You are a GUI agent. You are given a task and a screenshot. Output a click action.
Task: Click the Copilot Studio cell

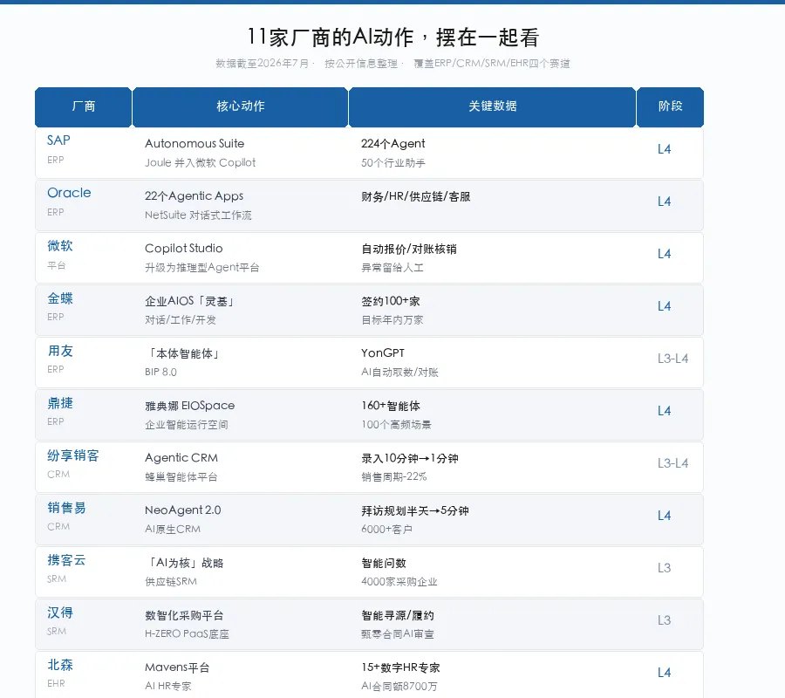tap(184, 249)
